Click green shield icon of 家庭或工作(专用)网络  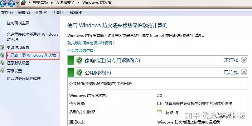(79, 60)
